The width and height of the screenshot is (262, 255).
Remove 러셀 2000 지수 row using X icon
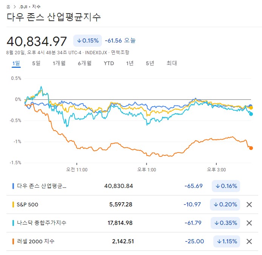[x=249, y=241]
